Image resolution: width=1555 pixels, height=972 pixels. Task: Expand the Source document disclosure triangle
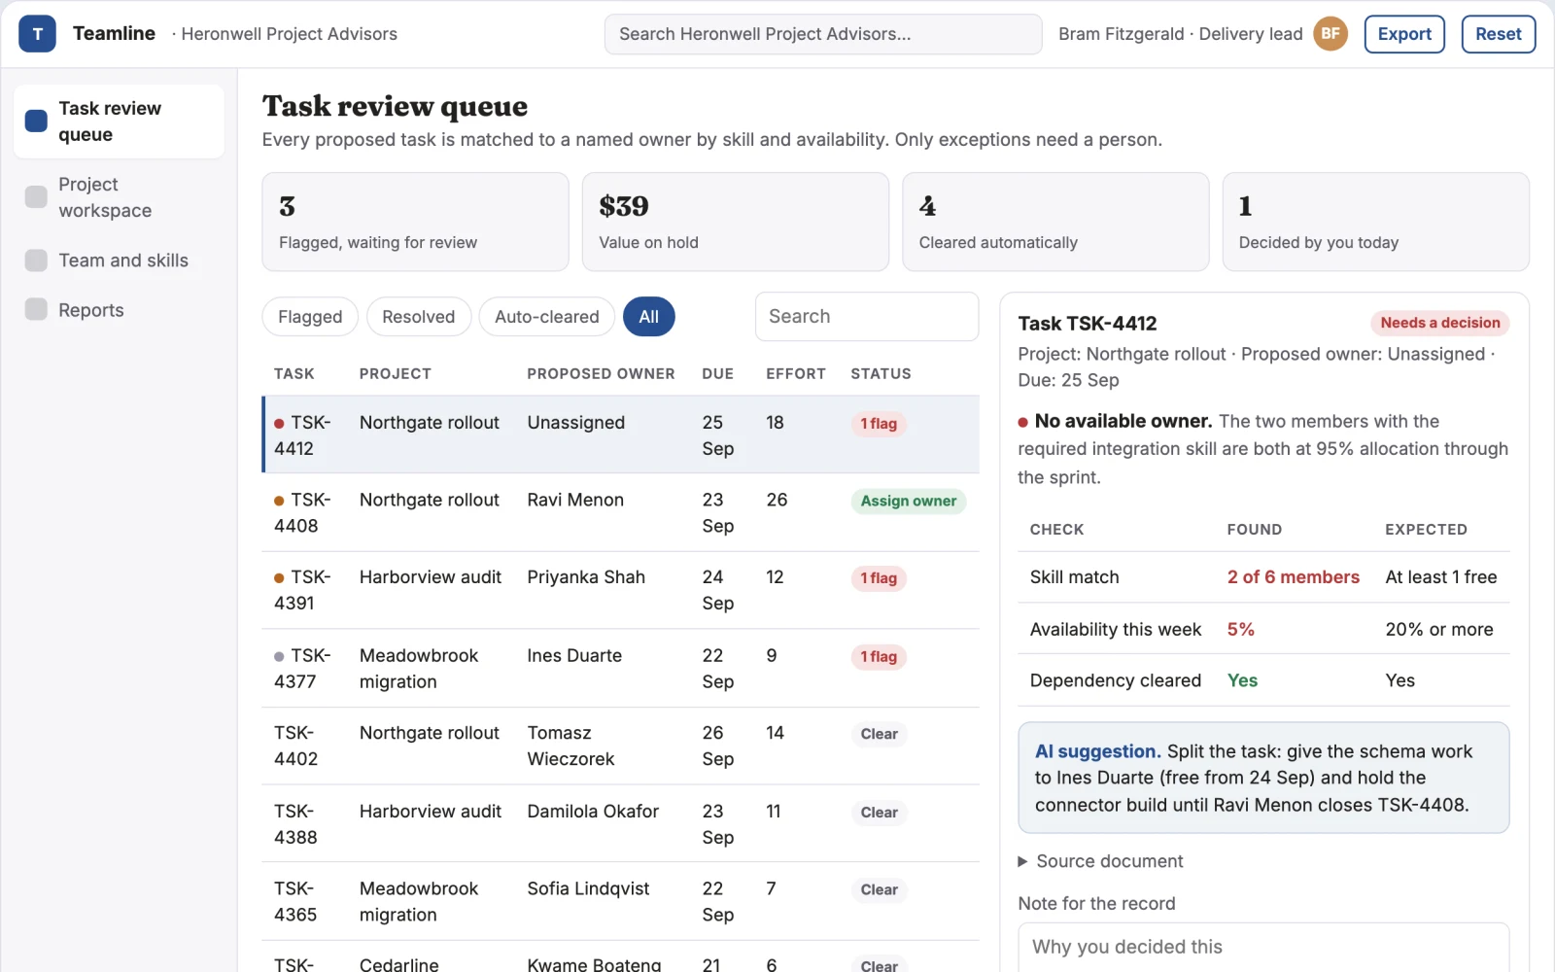(1022, 861)
